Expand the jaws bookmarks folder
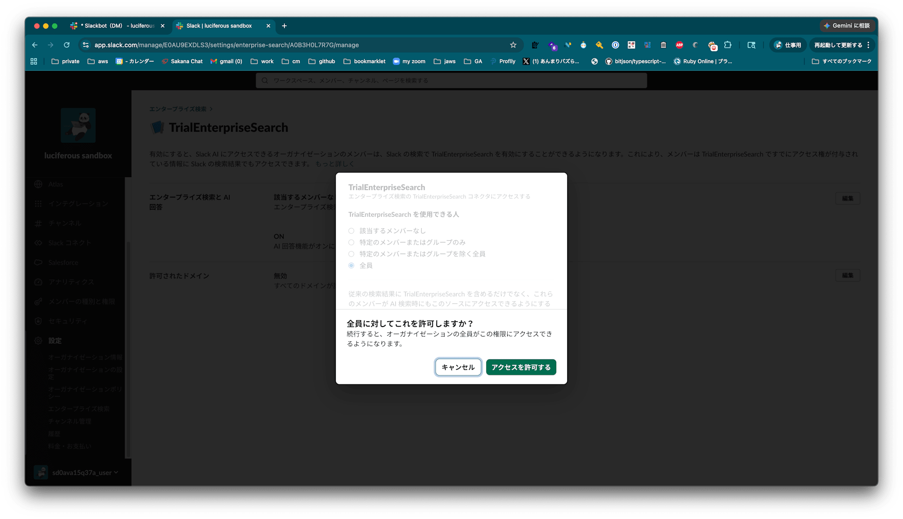Viewport: 903px width, 519px height. pyautogui.click(x=444, y=61)
